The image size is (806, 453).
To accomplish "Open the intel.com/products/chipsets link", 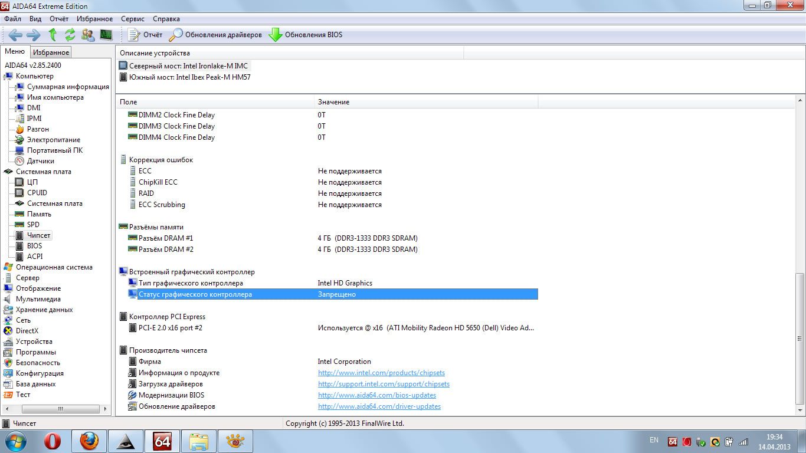I will pyautogui.click(x=381, y=373).
